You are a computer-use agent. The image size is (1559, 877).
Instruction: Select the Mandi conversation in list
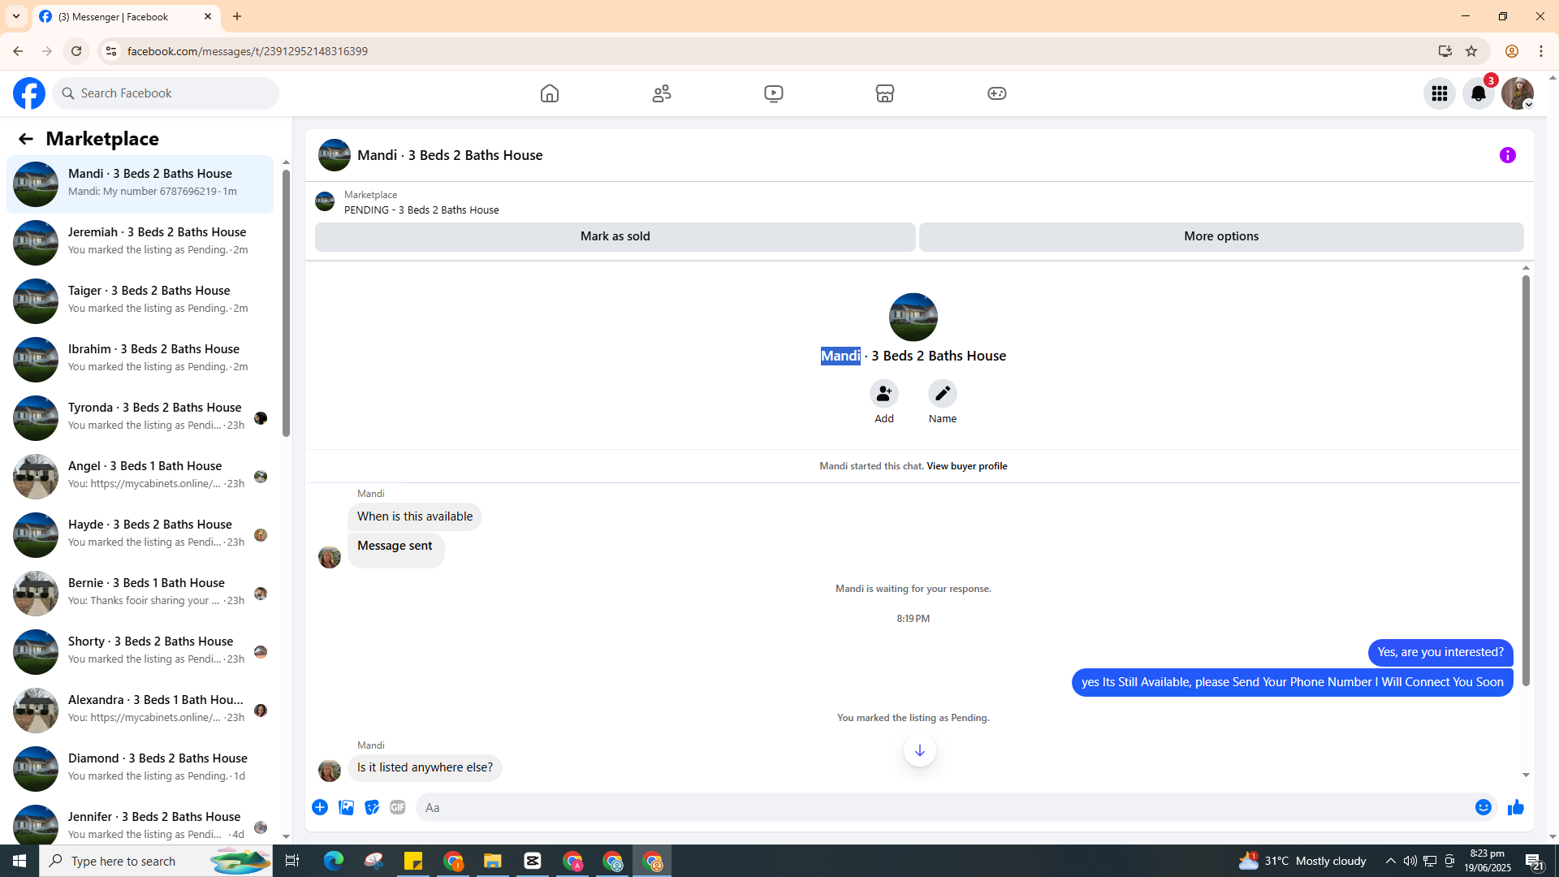(140, 184)
